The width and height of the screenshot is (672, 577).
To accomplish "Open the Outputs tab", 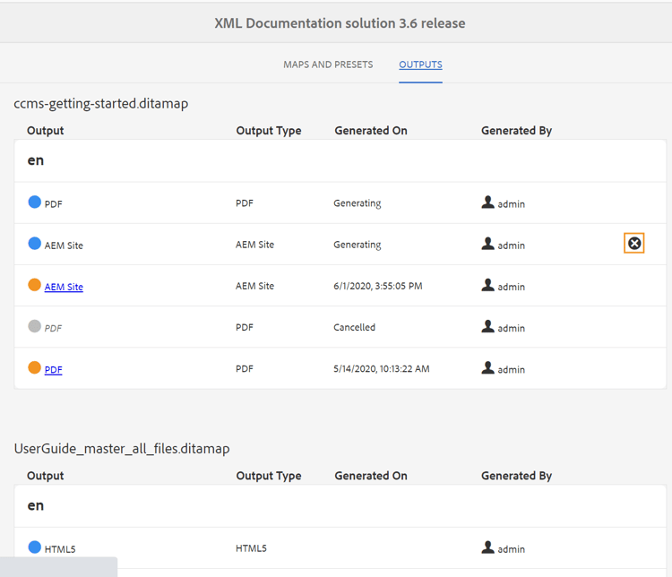I will [420, 65].
